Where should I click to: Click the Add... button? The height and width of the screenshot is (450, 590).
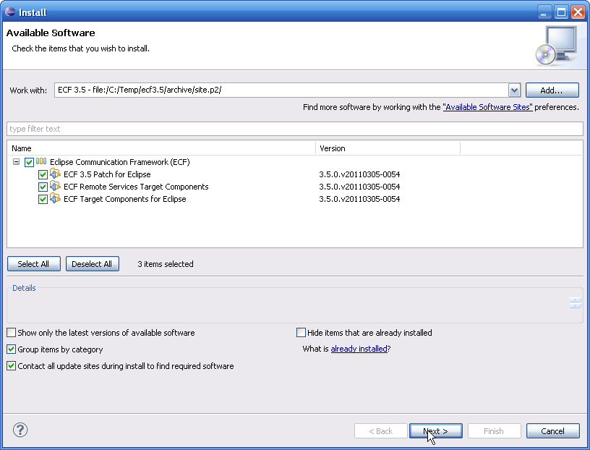point(552,90)
